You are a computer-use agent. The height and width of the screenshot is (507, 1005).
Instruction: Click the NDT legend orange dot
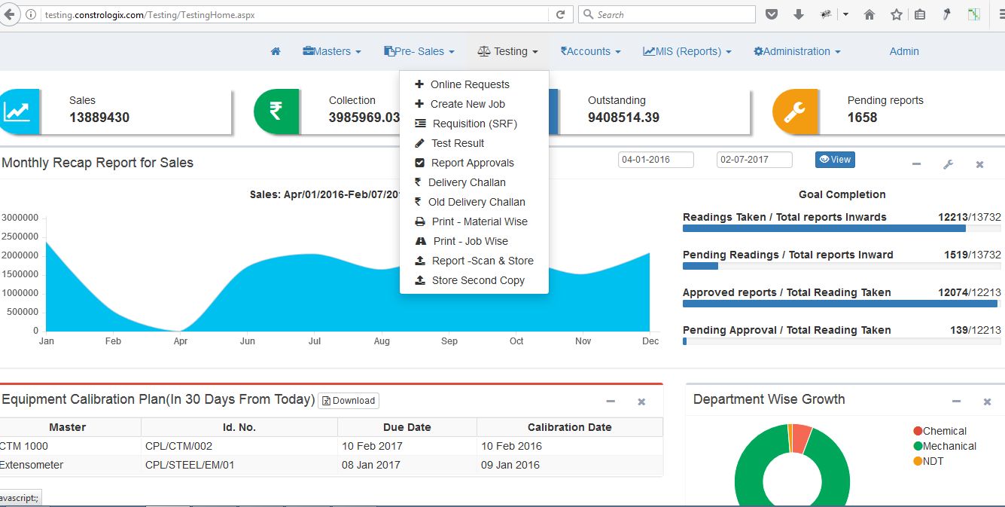[x=918, y=461]
